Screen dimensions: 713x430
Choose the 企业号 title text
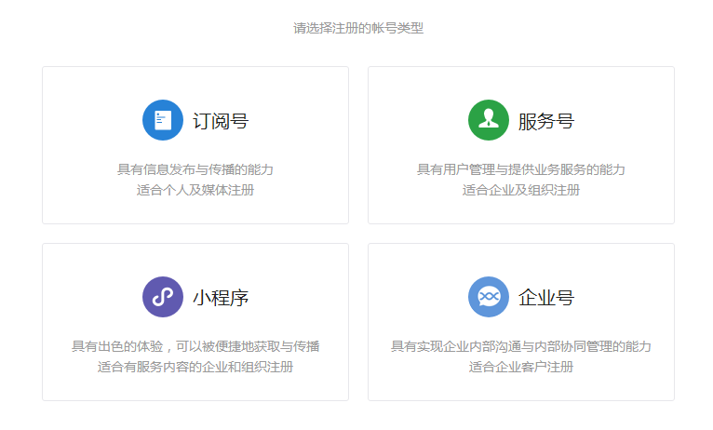546,298
